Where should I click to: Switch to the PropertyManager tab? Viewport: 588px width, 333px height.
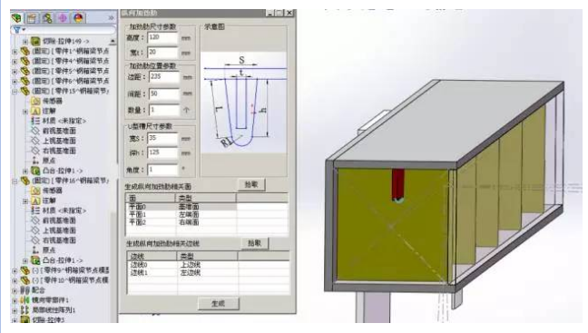click(x=32, y=17)
